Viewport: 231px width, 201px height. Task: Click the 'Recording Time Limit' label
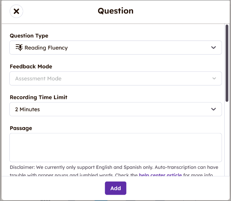click(39, 97)
